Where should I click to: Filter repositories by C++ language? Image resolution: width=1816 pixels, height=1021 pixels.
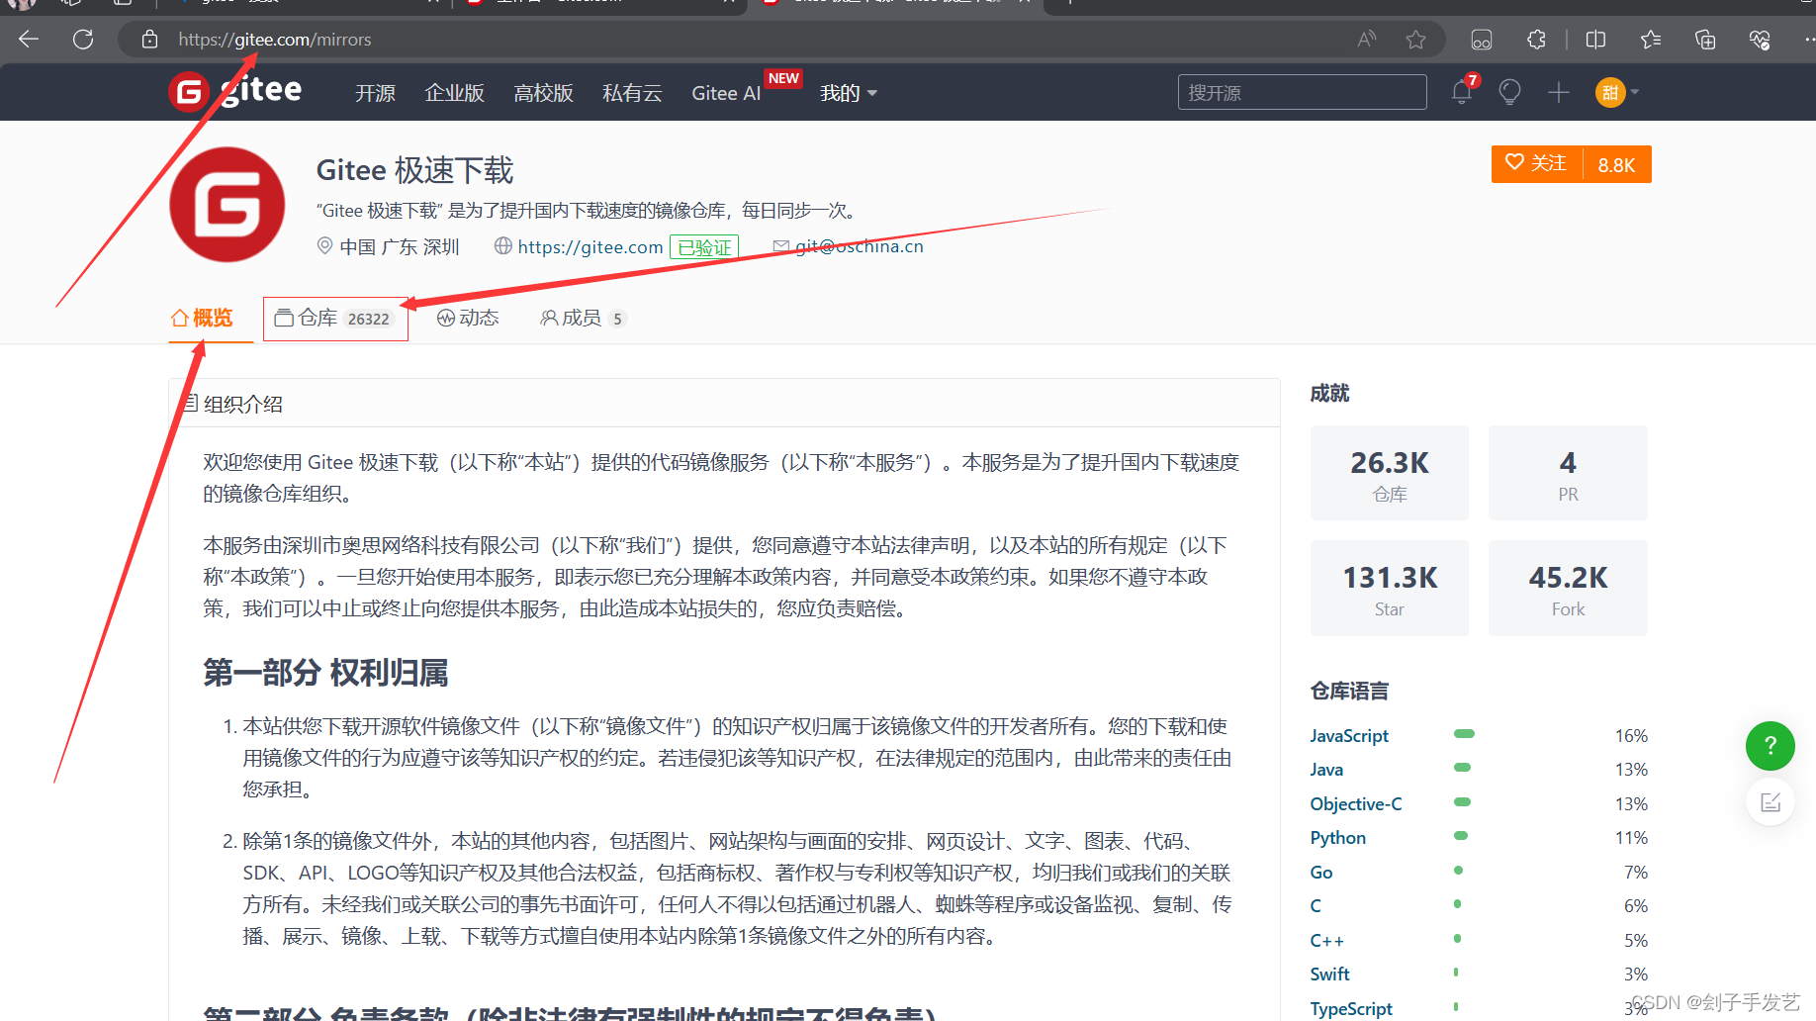click(1326, 940)
